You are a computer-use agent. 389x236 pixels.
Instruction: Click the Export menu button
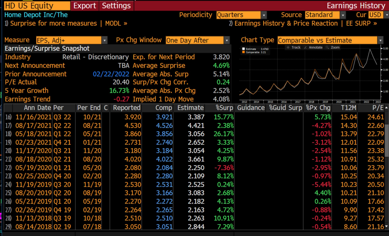point(85,6)
